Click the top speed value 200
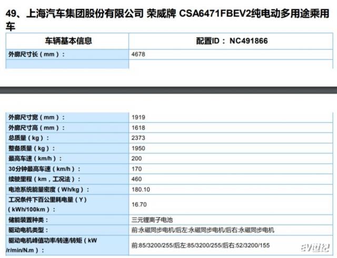This screenshot has height=258, width=337. point(137,159)
